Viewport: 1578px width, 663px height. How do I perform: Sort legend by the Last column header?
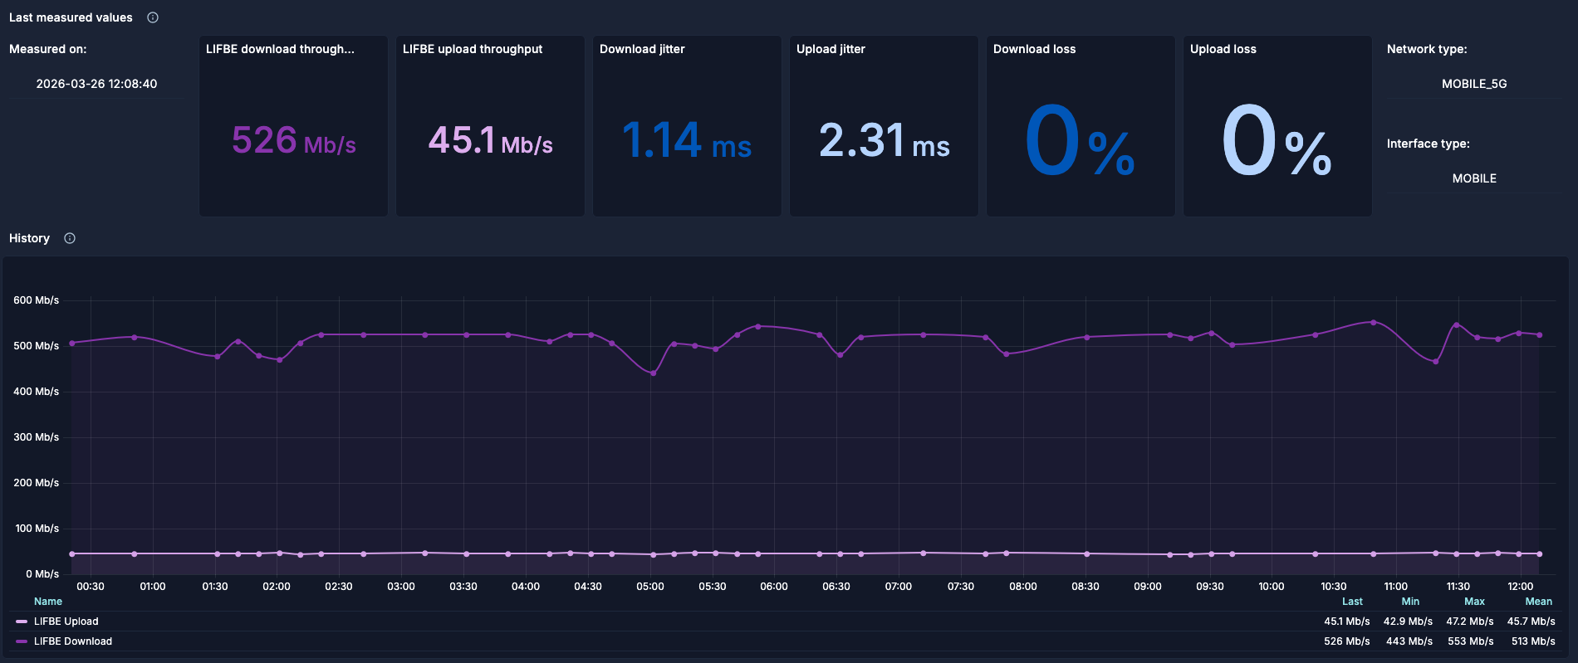click(1352, 602)
